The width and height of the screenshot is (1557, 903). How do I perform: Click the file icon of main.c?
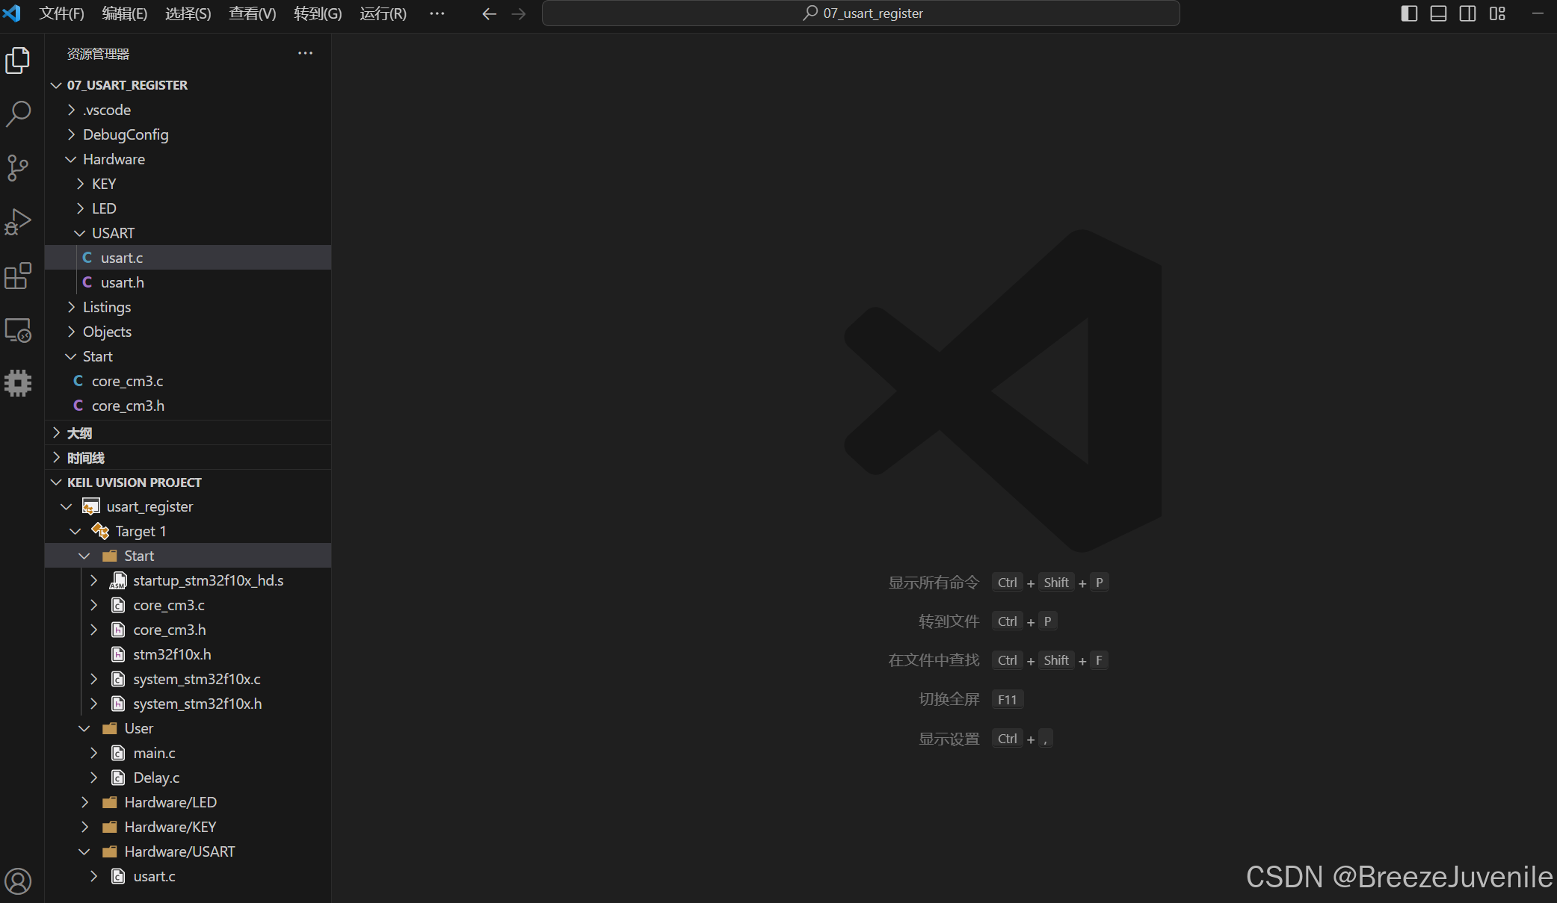pyautogui.click(x=117, y=753)
